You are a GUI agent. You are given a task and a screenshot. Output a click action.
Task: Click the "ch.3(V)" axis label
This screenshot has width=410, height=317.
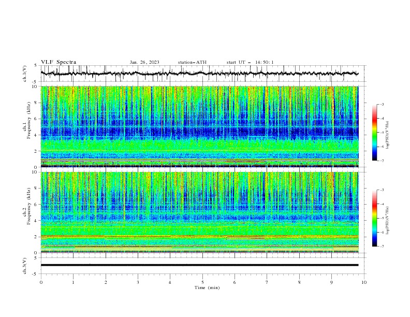(x=25, y=266)
